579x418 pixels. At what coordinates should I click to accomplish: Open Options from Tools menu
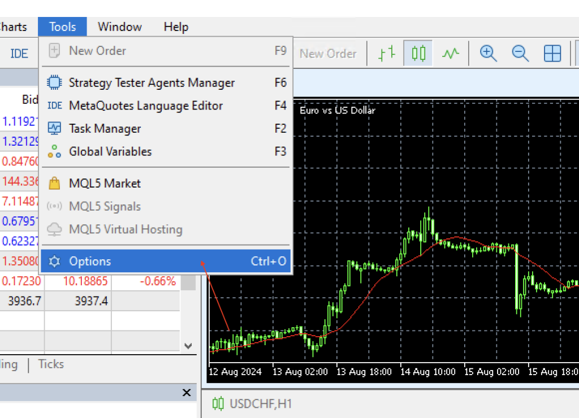click(166, 261)
